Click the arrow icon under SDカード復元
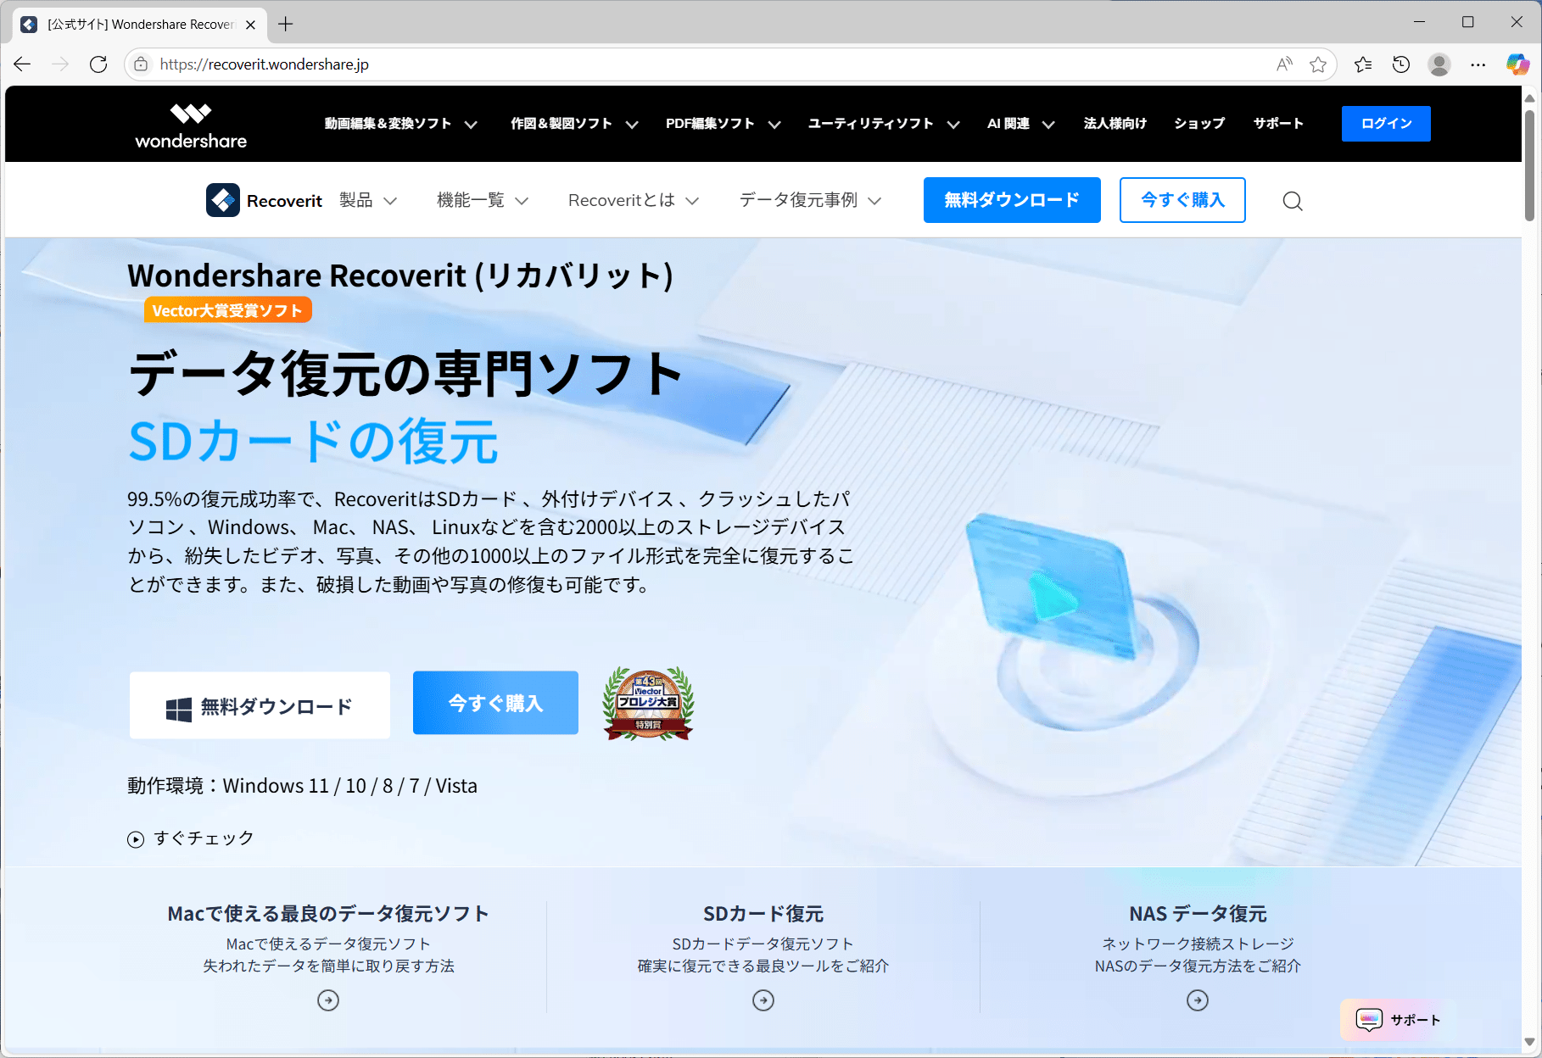Image resolution: width=1542 pixels, height=1058 pixels. point(763,1000)
